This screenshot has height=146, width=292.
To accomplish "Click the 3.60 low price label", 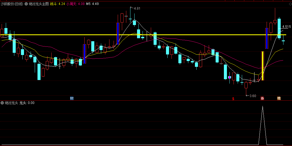I will coord(253,96).
